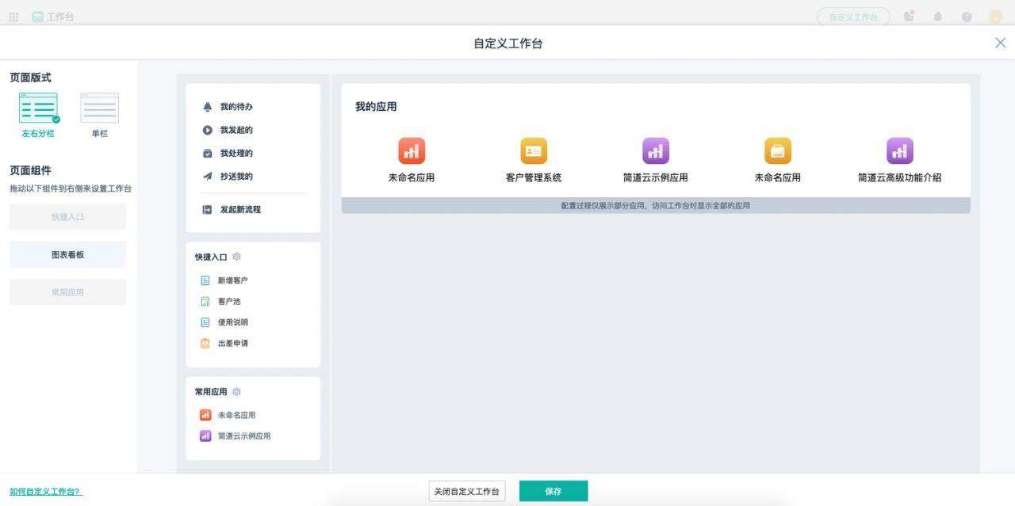The height and width of the screenshot is (506, 1015).
Task: Open the 客户池 shortcut
Action: click(229, 302)
